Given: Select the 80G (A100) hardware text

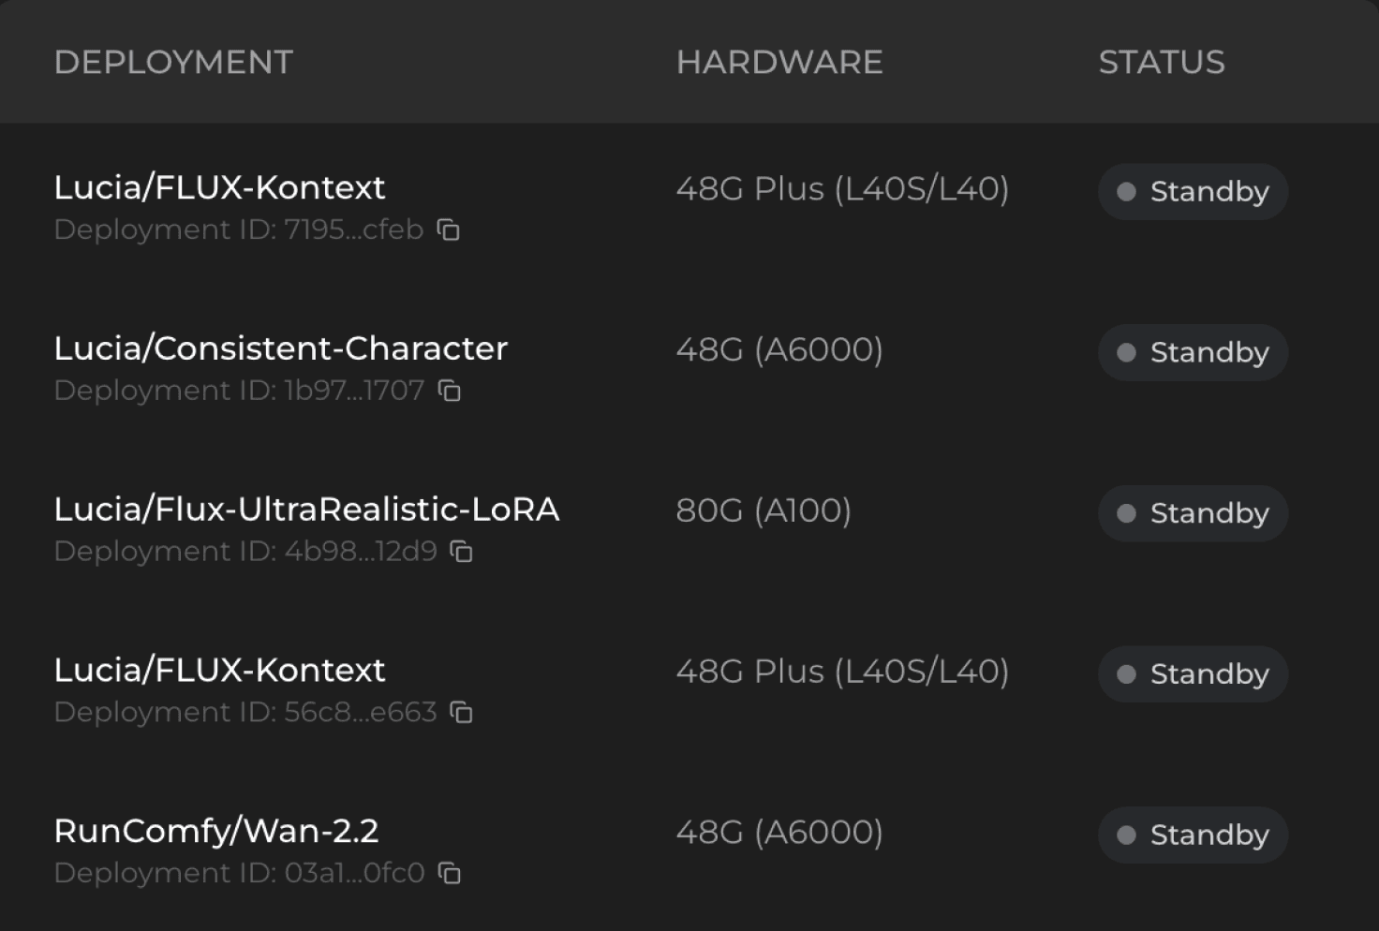Looking at the screenshot, I should 763,511.
